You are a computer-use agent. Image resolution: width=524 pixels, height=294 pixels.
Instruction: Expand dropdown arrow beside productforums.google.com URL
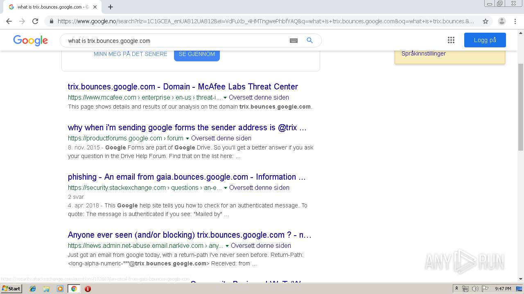click(187, 138)
